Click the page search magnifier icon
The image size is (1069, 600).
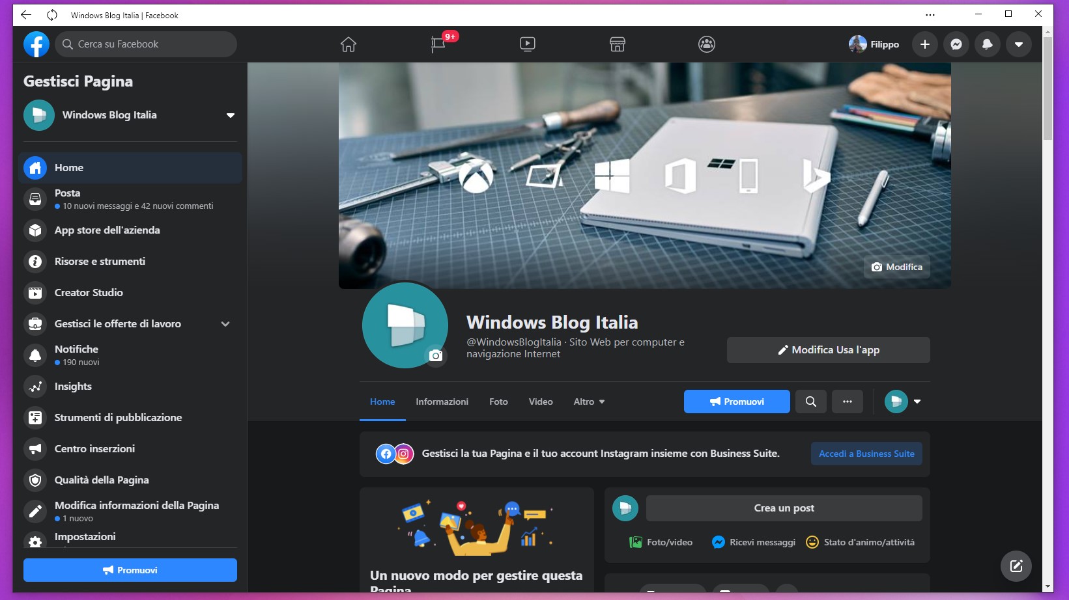tap(811, 402)
